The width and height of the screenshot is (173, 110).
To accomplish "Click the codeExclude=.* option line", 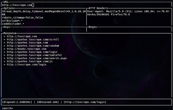I will click(13, 24).
